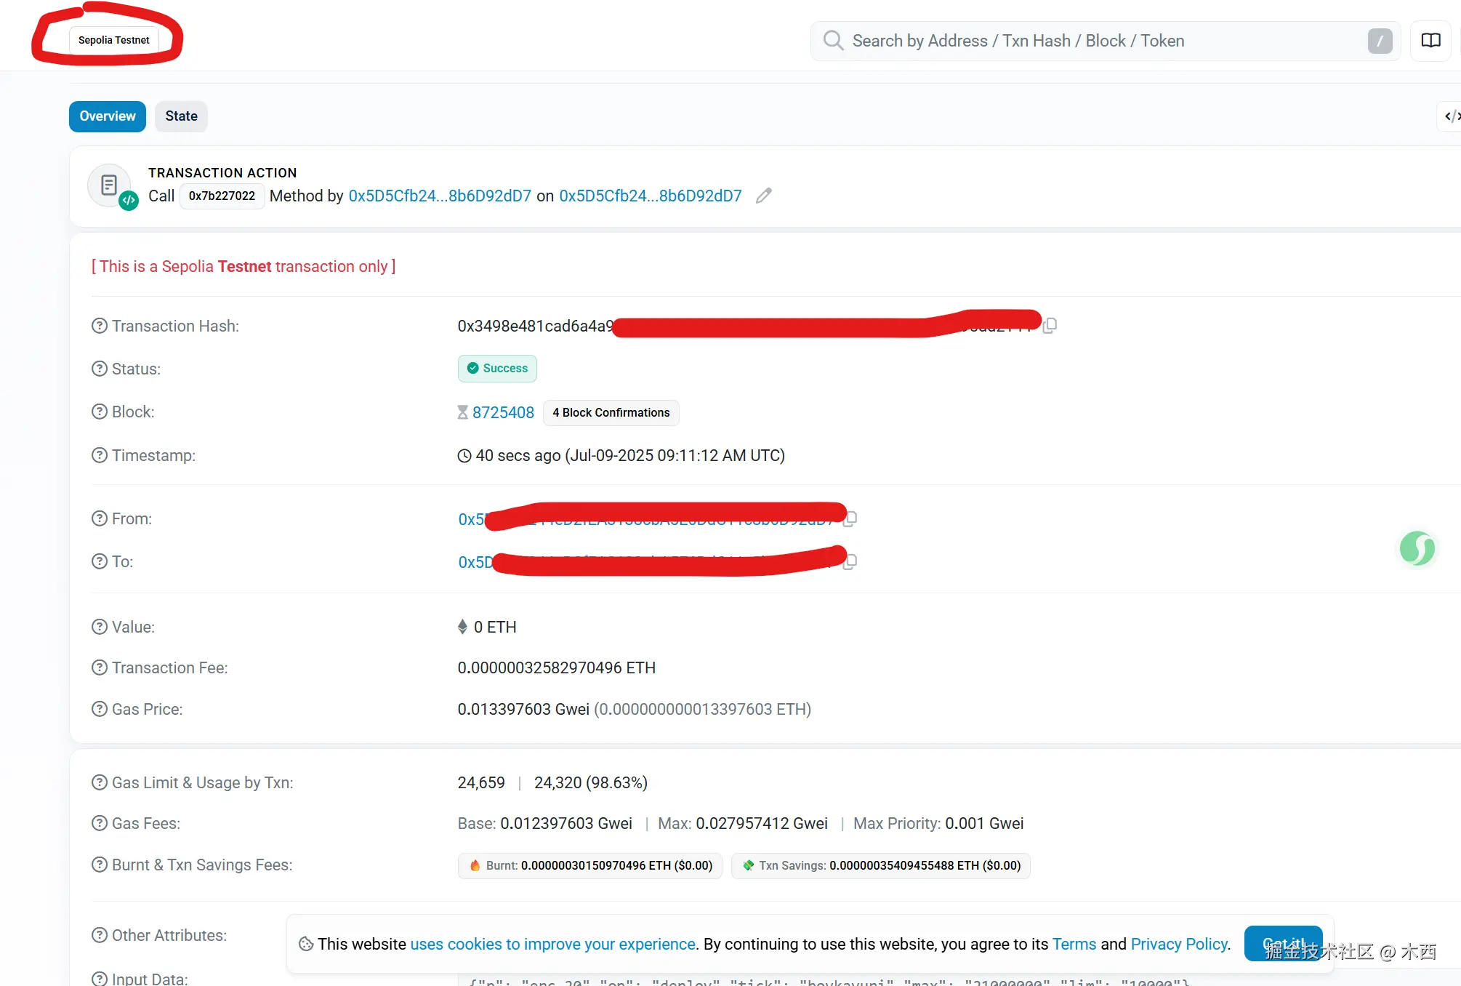Open the book icon next to search
The width and height of the screenshot is (1461, 986).
tap(1430, 41)
